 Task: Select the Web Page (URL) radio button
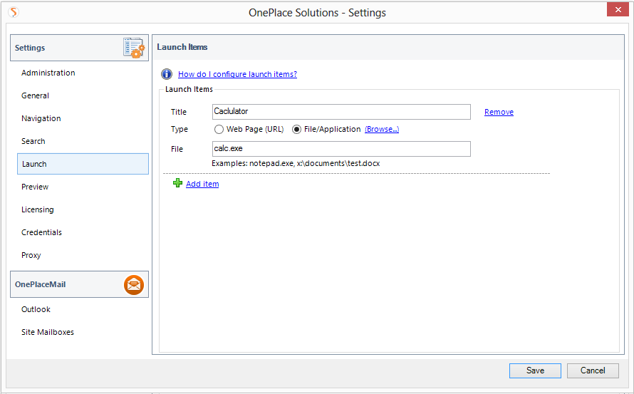tap(219, 130)
